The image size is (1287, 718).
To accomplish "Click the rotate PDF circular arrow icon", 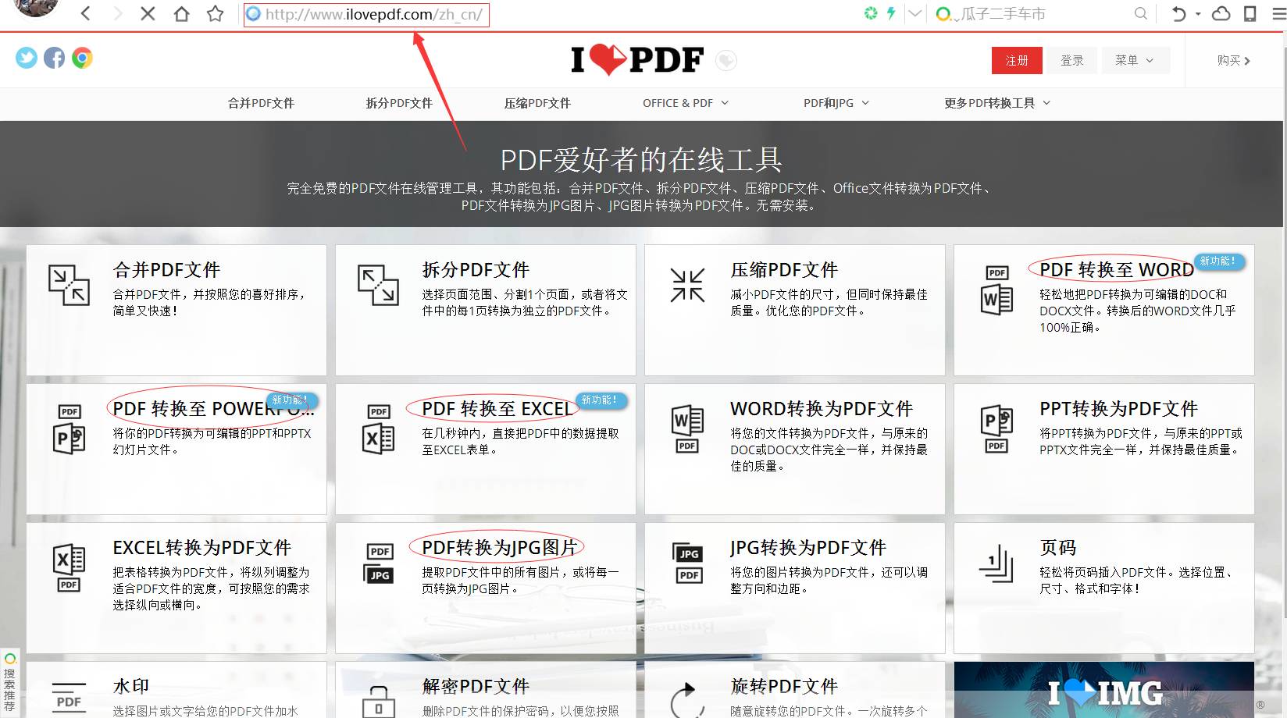I will click(x=687, y=699).
